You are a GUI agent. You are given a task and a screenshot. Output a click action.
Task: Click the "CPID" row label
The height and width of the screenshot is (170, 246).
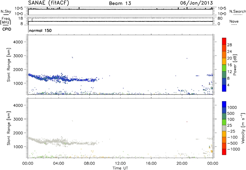[7, 29]
